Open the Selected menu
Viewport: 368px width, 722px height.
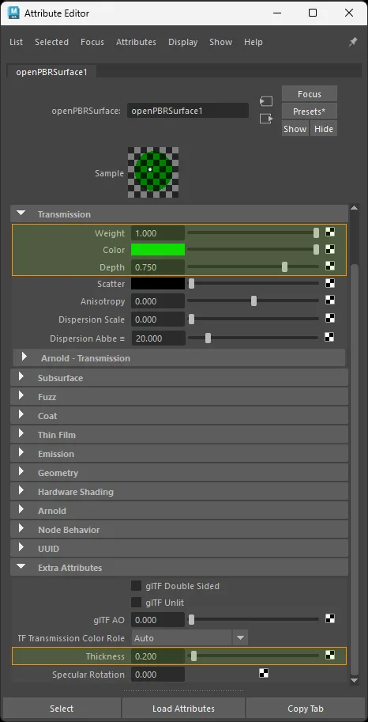pyautogui.click(x=51, y=42)
